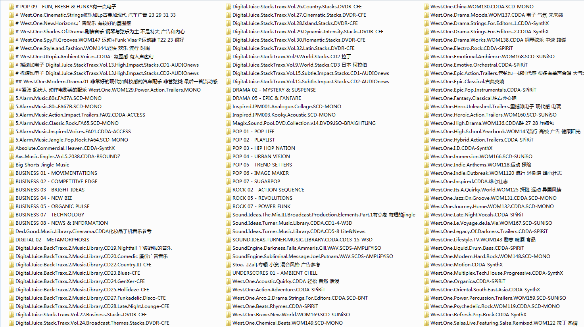Viewport: 584px width, 327px height.
Task: Select 'West.One.Refresh.Pop.Rock.CDDA-SynthX' folder name
Action: [478, 315]
